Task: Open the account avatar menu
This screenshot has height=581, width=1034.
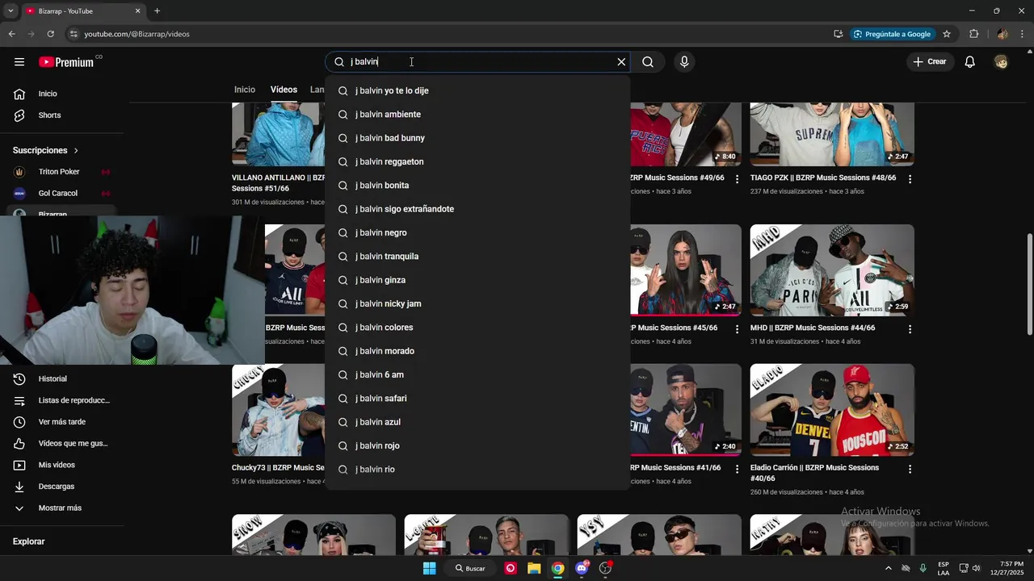Action: point(1001,62)
